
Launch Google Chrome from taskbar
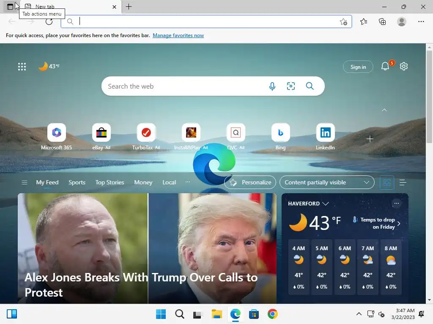[x=273, y=314]
